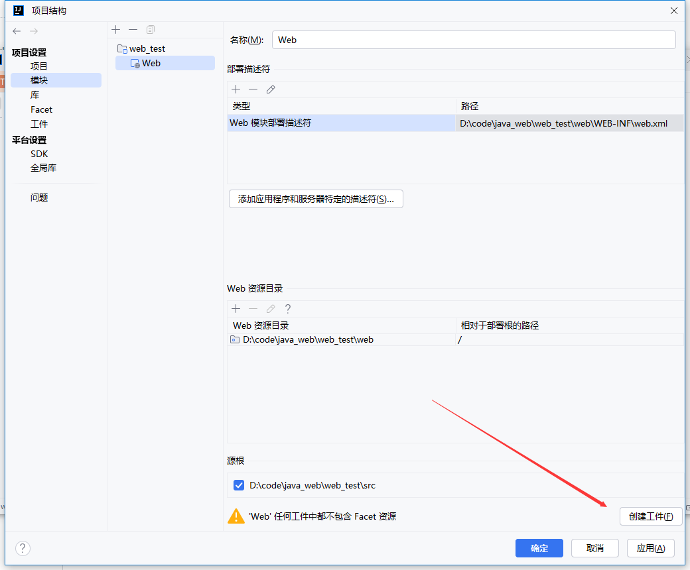Click the add (+) icon above module tree
This screenshot has height=570, width=690.
click(116, 30)
